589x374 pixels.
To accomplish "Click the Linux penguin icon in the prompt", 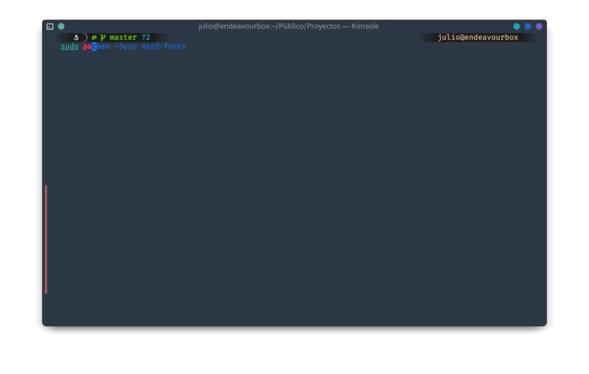I will point(77,37).
